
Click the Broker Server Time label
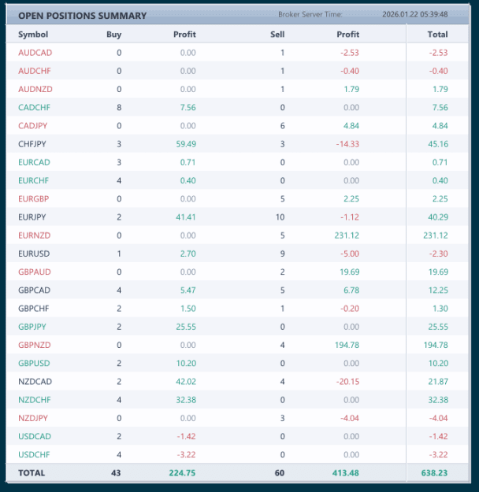pos(310,14)
